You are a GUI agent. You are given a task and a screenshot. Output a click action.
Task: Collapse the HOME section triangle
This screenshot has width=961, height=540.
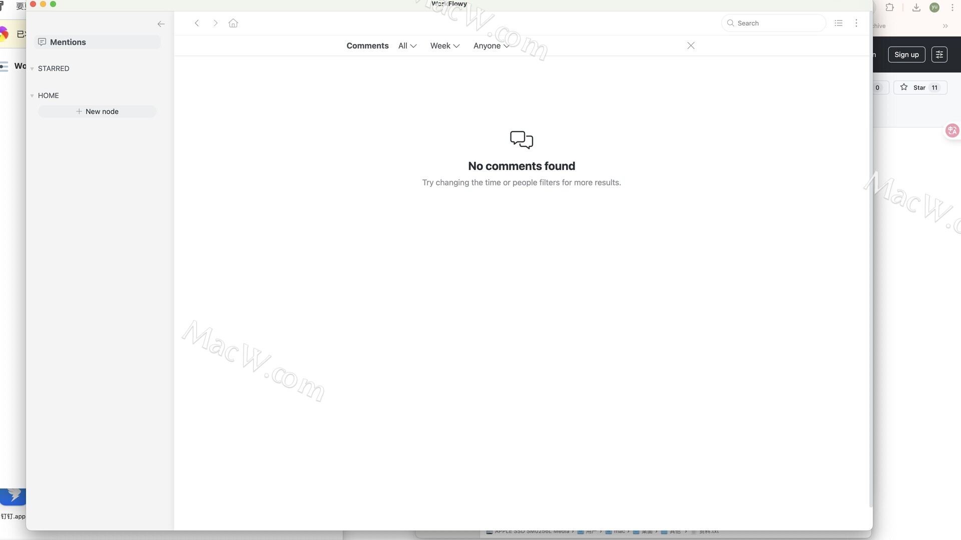32,95
